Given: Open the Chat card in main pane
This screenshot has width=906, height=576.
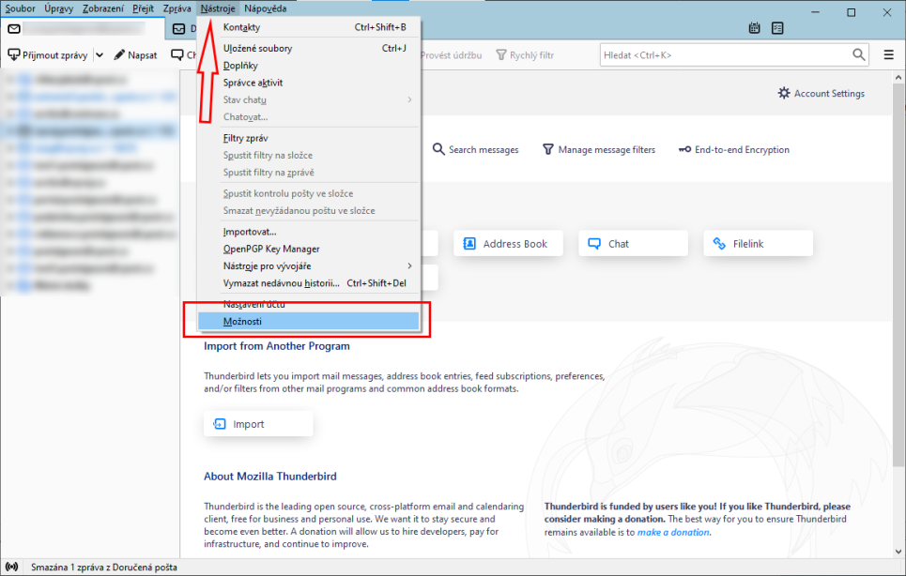Looking at the screenshot, I should tap(634, 244).
